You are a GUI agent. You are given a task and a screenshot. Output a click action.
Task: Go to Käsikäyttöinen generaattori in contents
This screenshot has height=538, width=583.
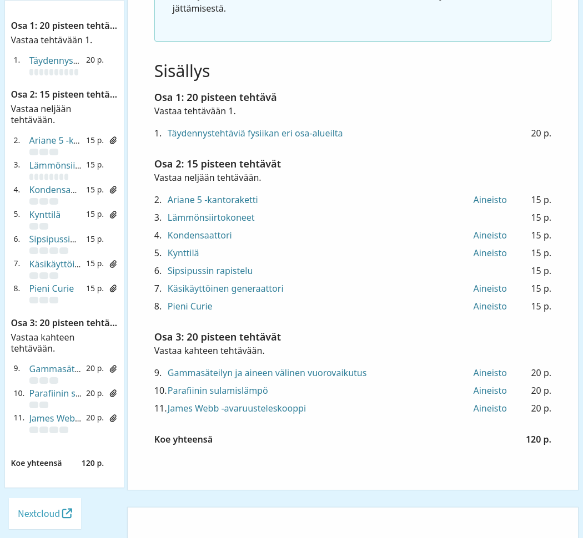225,288
